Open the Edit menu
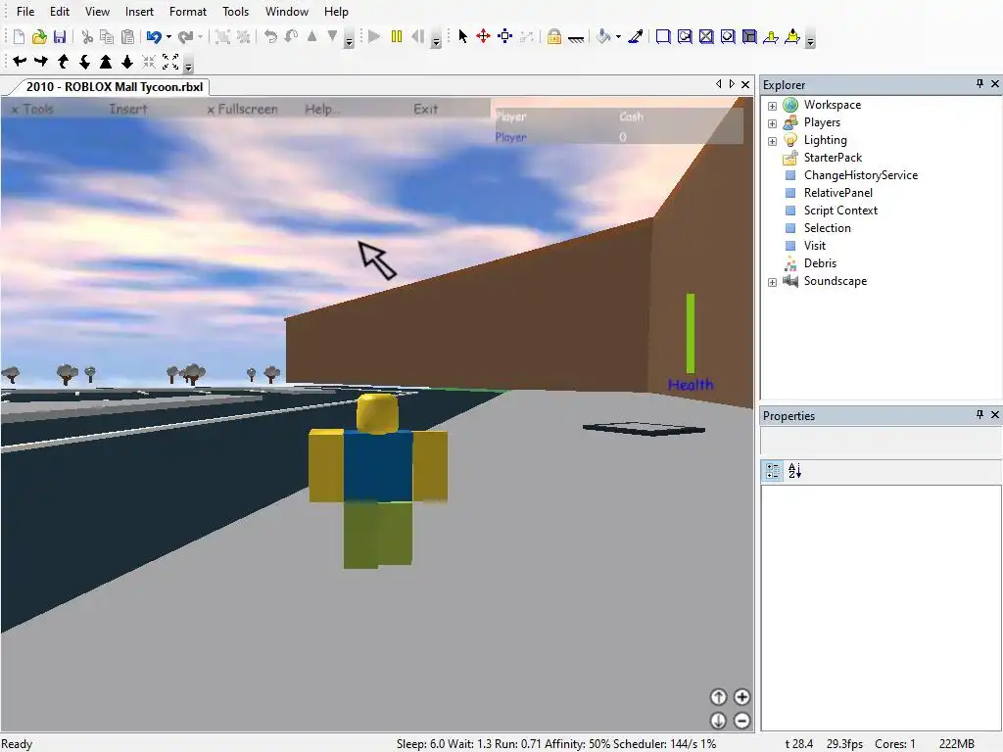This screenshot has width=1003, height=752. point(60,12)
